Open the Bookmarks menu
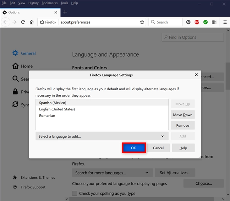230x201 pixels. [x=50, y=3]
